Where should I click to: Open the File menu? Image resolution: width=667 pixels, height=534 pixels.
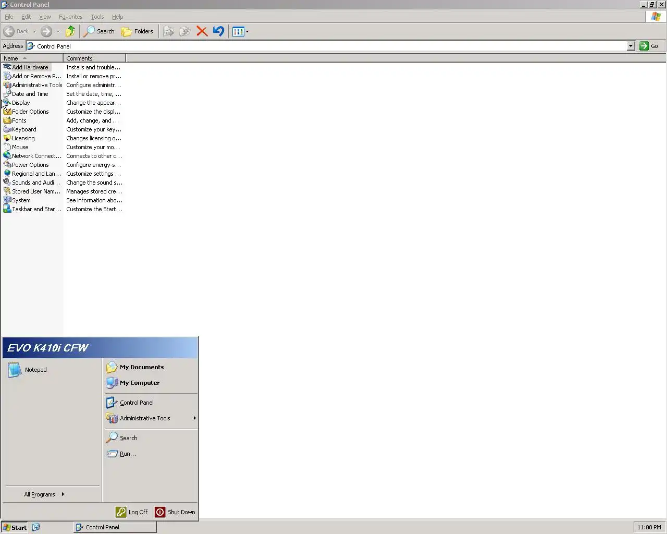9,17
